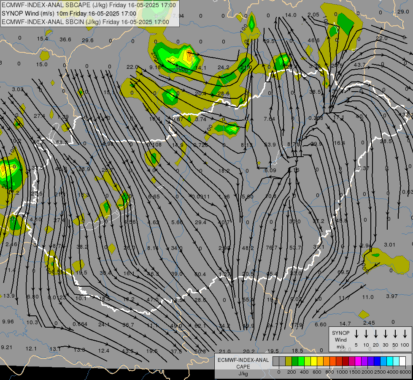413x380 pixels.
Task: Click the wind arrow above the 50 label
Action: pyautogui.click(x=395, y=334)
